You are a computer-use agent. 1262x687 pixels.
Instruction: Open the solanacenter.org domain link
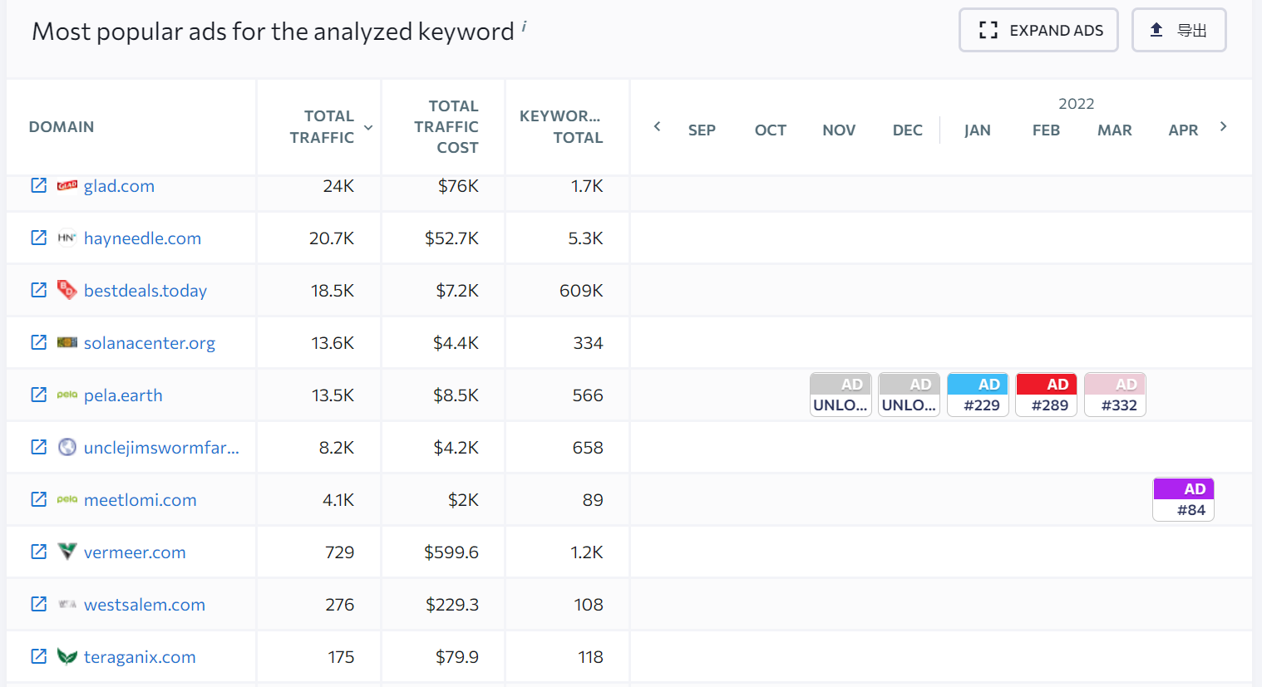pyautogui.click(x=150, y=343)
